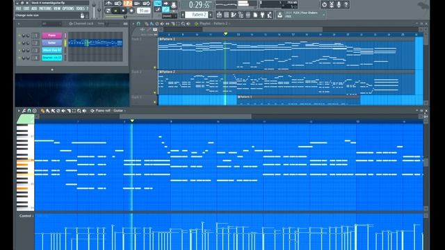Open the browser view icon

coord(241,15)
